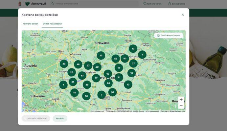Switch to the Kedvenc boltok tab

(30, 24)
